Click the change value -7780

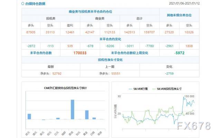[149, 46]
